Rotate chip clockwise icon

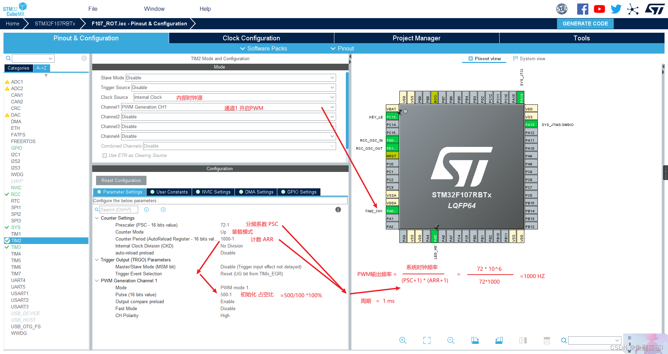[475, 340]
